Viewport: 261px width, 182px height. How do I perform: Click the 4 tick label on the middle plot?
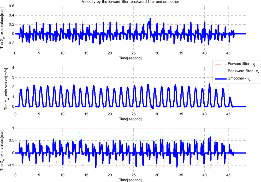pyautogui.click(x=13, y=68)
